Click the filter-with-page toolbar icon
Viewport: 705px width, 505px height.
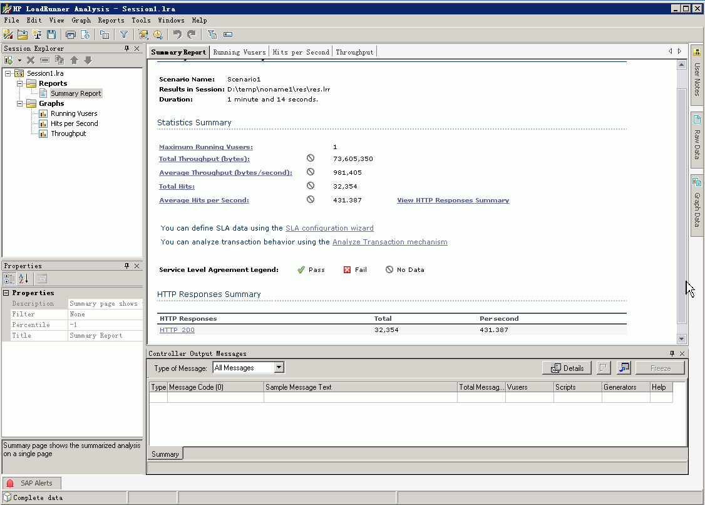(212, 34)
